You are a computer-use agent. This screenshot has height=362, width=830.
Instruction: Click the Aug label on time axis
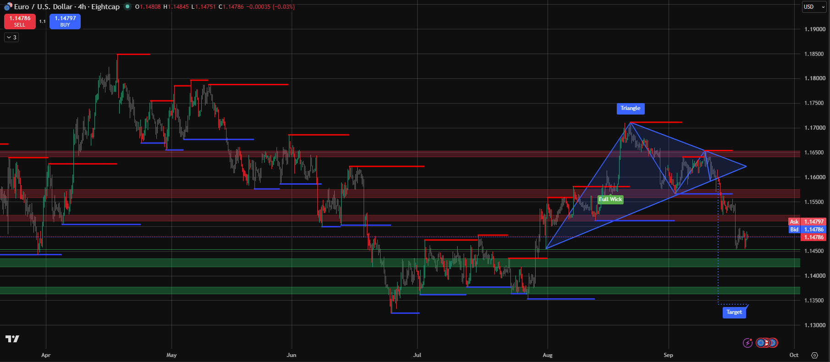tap(548, 355)
